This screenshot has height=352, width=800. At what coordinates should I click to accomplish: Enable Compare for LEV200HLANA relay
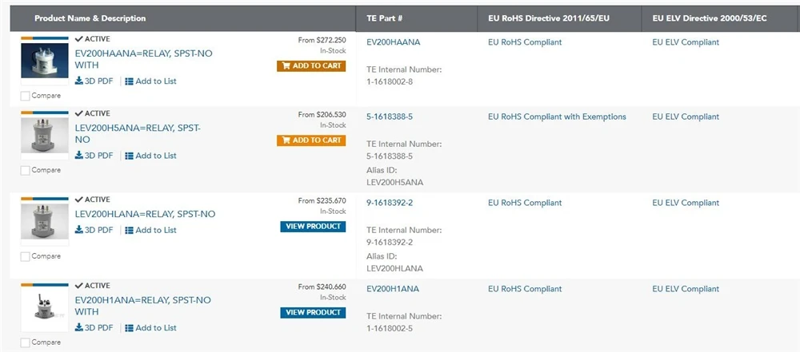tap(26, 256)
